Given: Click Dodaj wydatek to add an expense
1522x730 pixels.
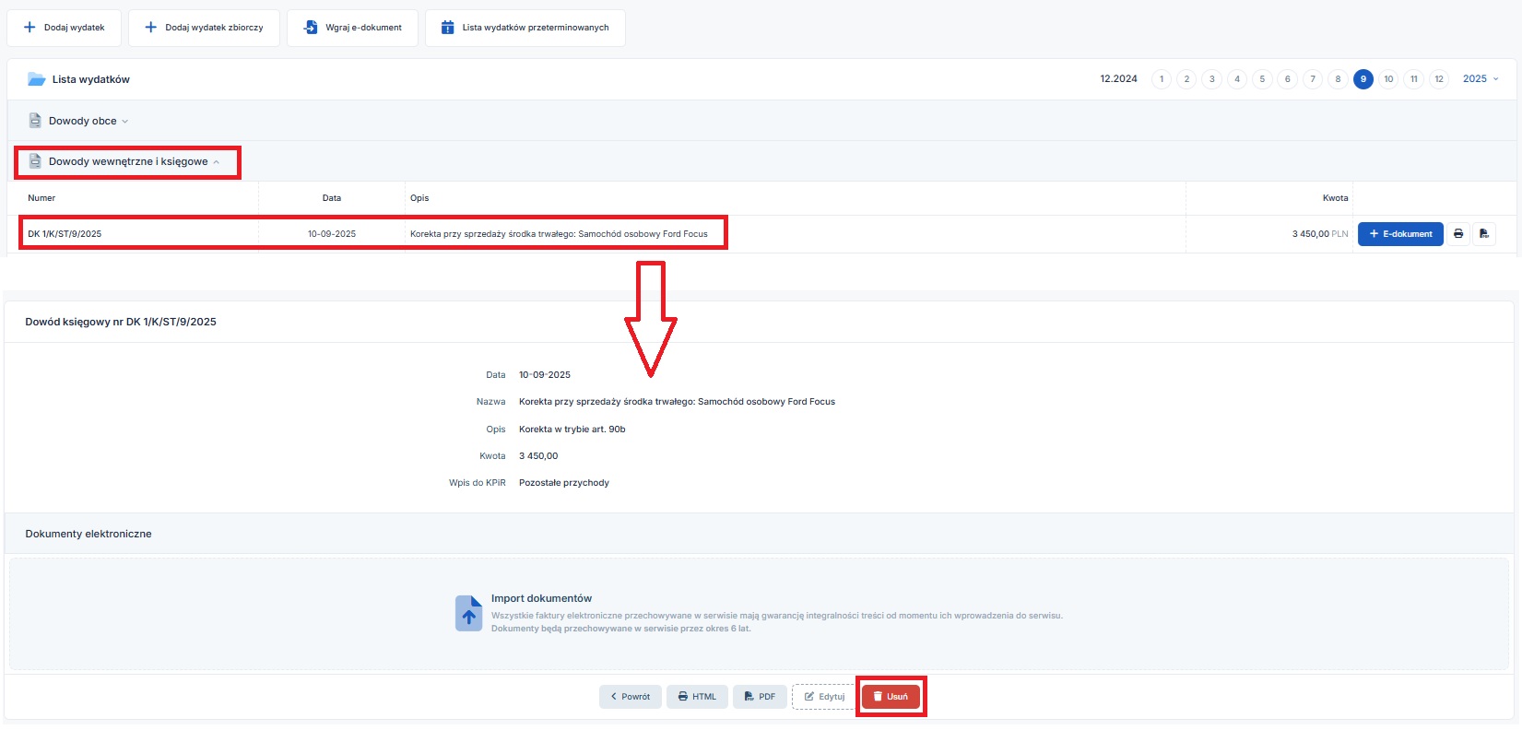Looking at the screenshot, I should click(x=65, y=28).
